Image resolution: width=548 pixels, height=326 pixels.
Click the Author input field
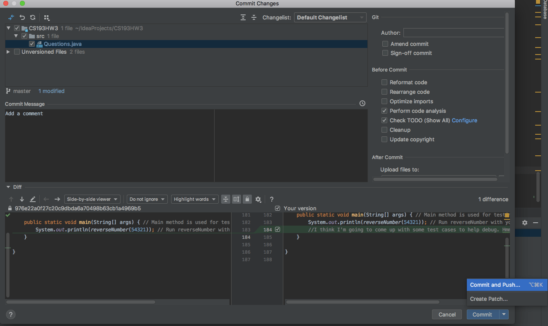454,33
